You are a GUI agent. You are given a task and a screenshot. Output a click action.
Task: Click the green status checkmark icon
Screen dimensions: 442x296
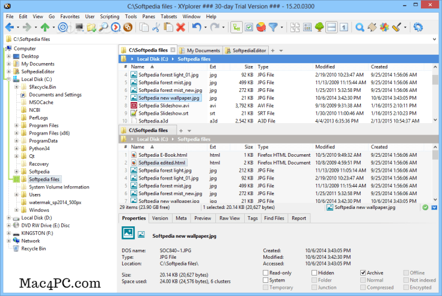tap(425, 207)
